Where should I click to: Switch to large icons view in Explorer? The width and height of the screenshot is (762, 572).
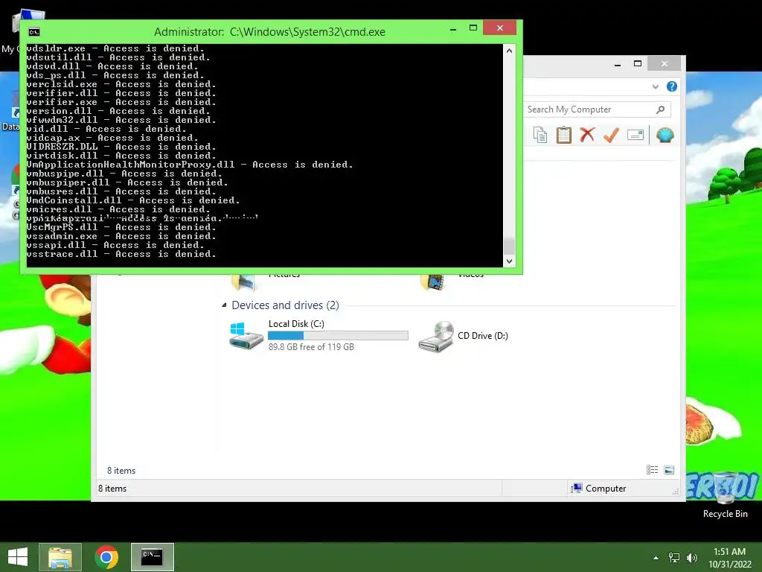669,470
